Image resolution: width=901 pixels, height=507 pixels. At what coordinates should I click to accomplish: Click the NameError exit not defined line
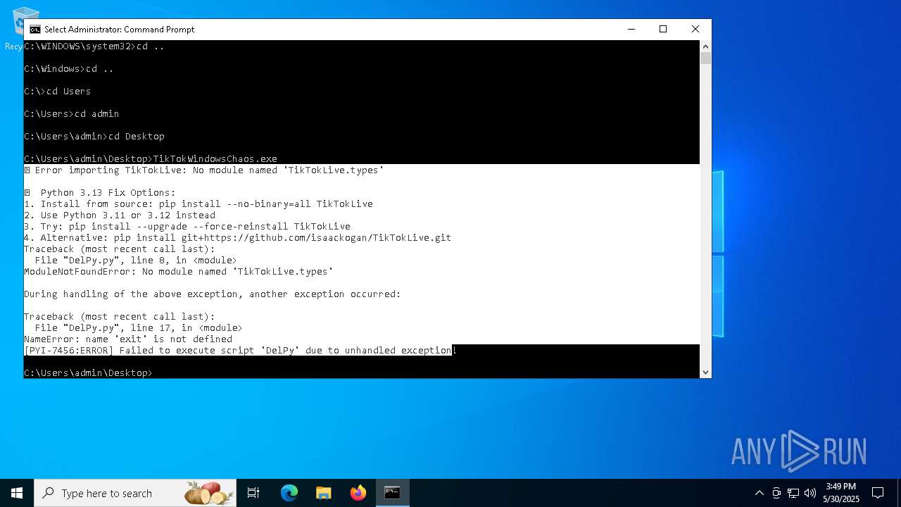128,339
